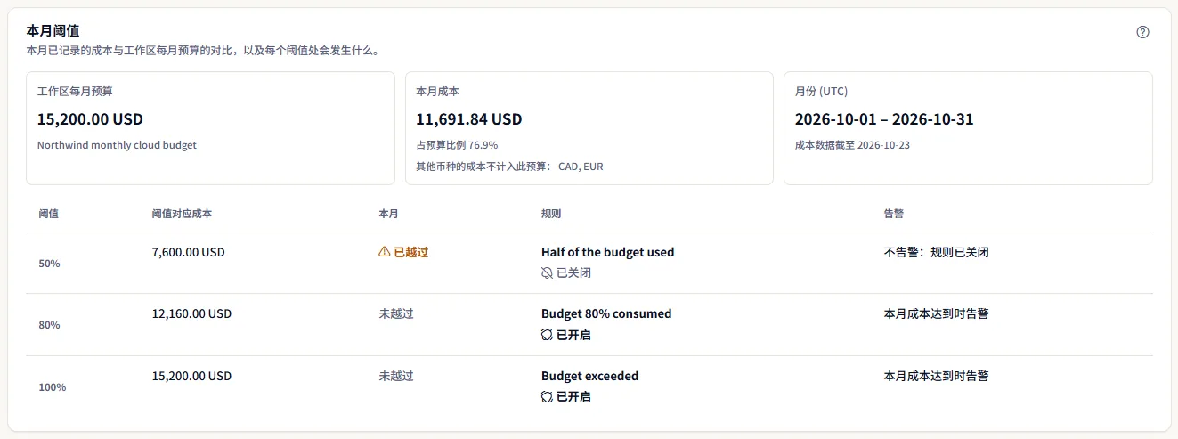This screenshot has width=1178, height=439.
Task: Click the 规则 column header
Action: (551, 214)
